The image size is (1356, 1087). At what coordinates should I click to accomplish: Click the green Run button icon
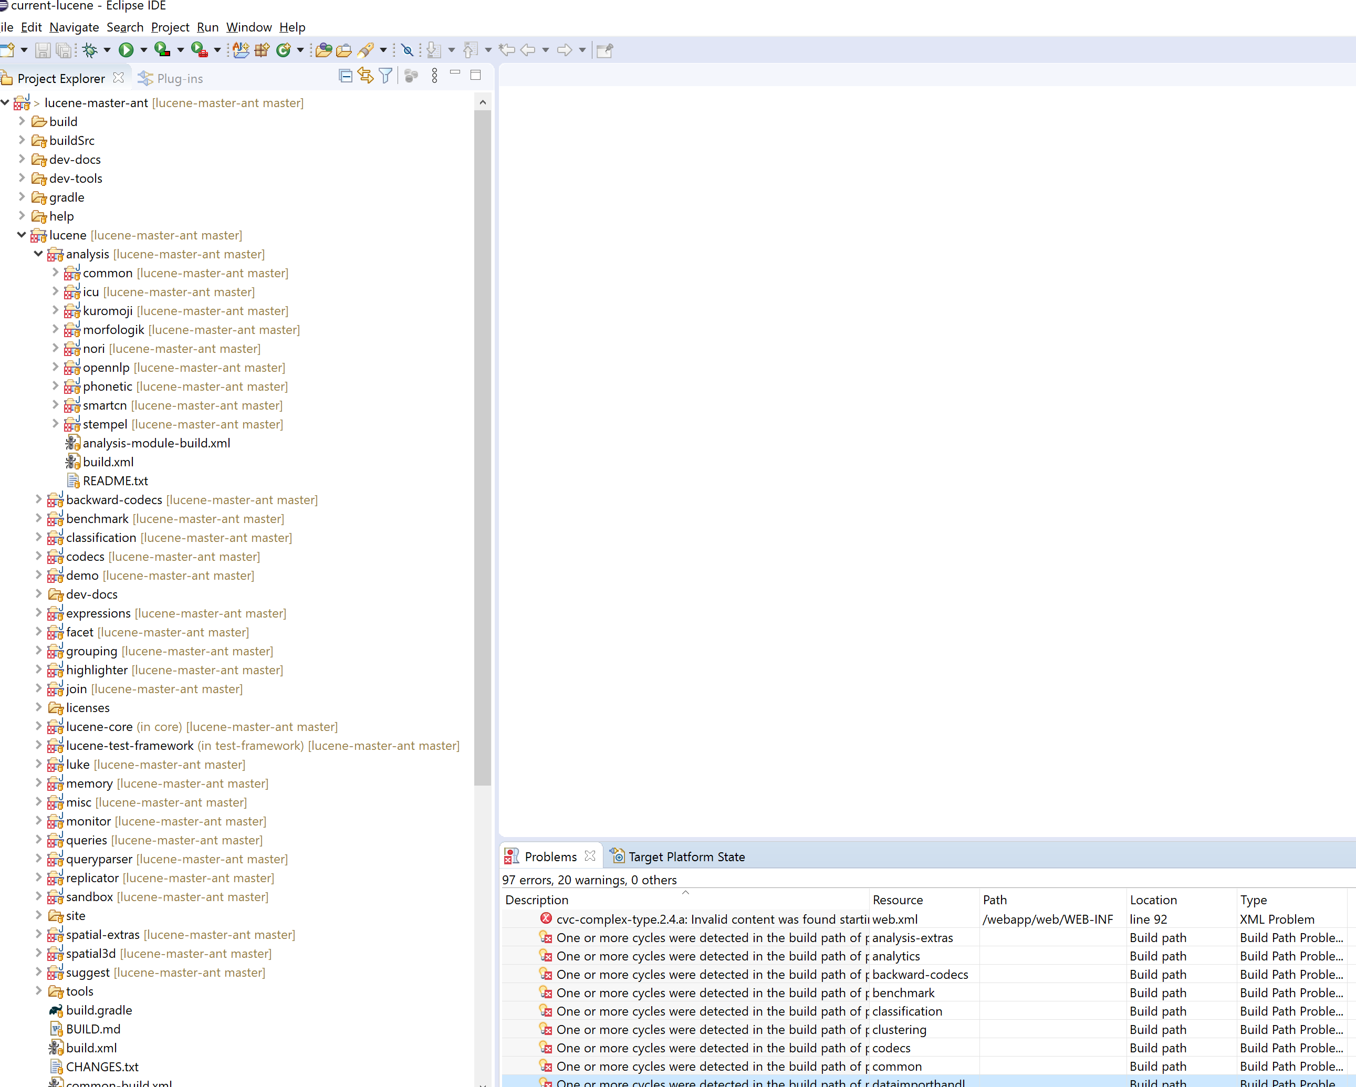(x=127, y=50)
